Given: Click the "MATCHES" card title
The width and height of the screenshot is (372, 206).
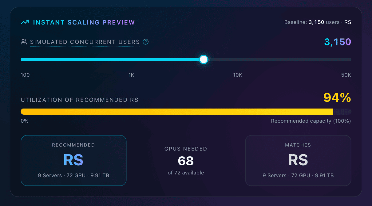Looking at the screenshot, I should tap(298, 145).
